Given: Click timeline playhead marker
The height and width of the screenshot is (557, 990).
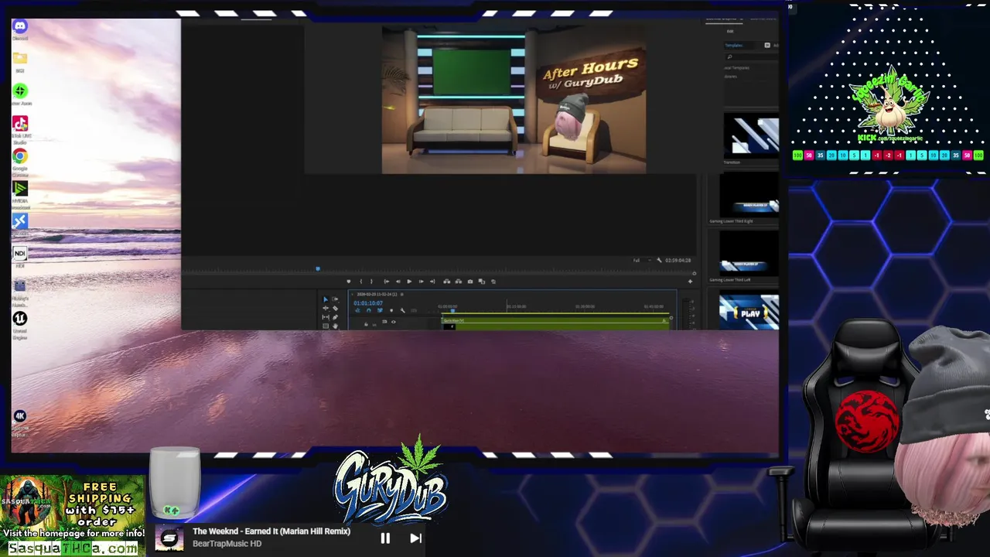Looking at the screenshot, I should coord(452,310).
